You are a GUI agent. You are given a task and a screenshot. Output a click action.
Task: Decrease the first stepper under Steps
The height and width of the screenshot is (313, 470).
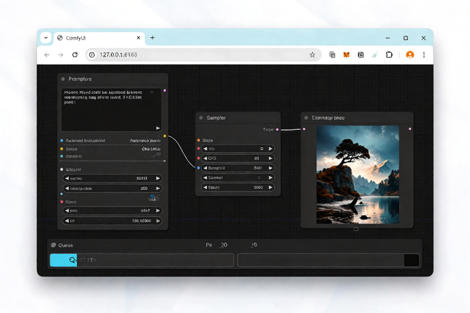pyautogui.click(x=206, y=148)
